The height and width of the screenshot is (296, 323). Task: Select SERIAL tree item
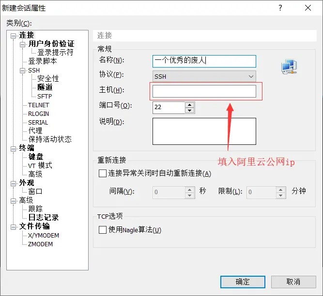[38, 122]
